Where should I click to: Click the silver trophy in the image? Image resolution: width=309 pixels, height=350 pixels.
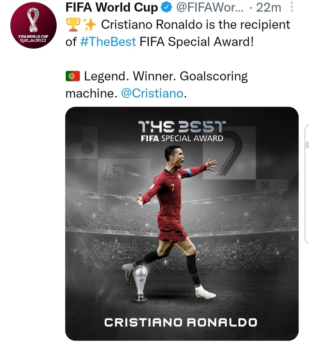[140, 283]
